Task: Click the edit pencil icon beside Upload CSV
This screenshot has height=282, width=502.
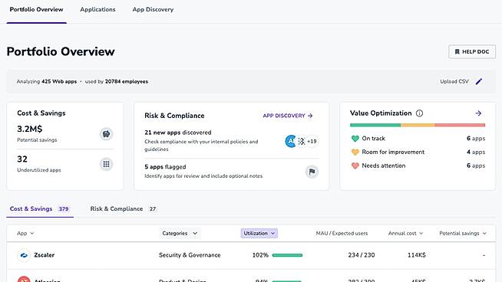Action: point(479,81)
